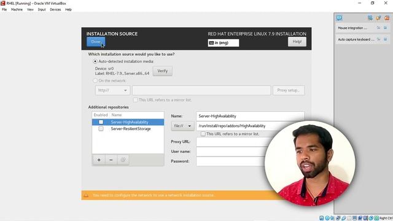Add a repository with the plus button

click(x=99, y=160)
